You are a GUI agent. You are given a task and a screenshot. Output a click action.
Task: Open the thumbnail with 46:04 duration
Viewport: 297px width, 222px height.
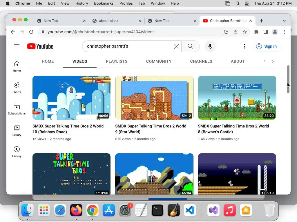point(154,174)
